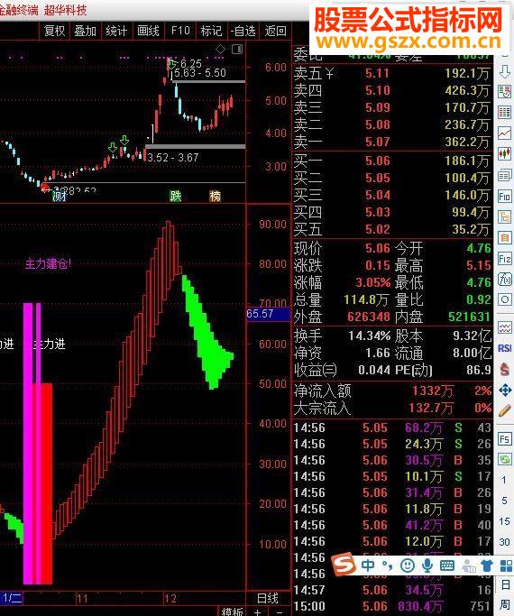Click the 1/二 date cell on the time axis
The height and width of the screenshot is (616, 514).
[x=11, y=598]
